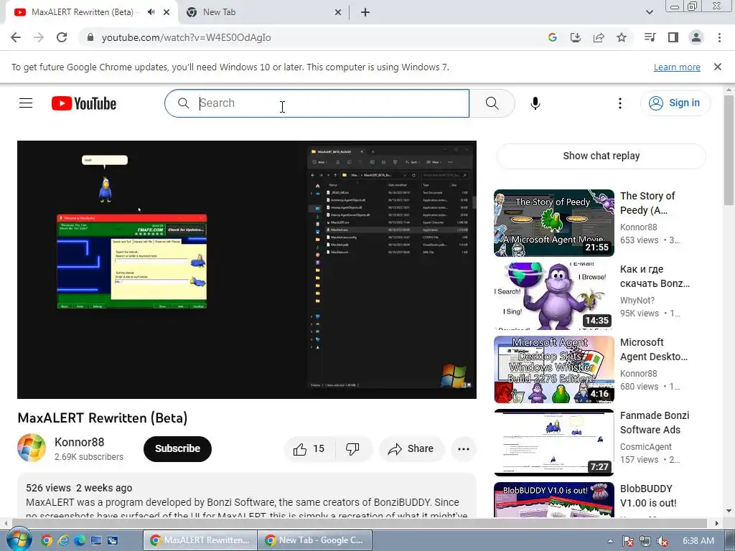Click the search magnifier button
Screen dimensions: 735x551
[x=492, y=103]
